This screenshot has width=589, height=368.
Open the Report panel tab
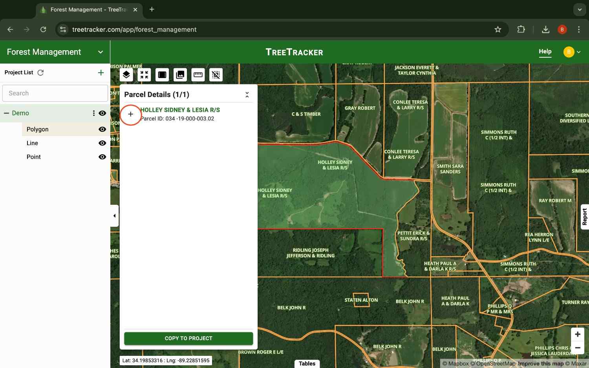tap(585, 216)
